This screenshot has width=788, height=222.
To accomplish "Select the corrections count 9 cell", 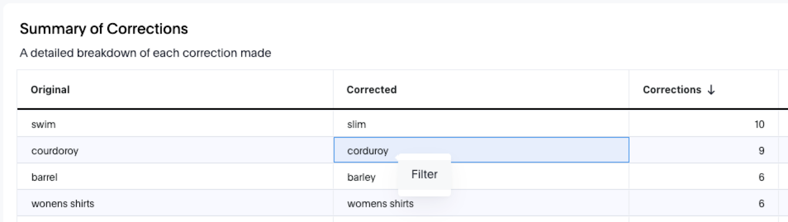I will pyautogui.click(x=761, y=151).
